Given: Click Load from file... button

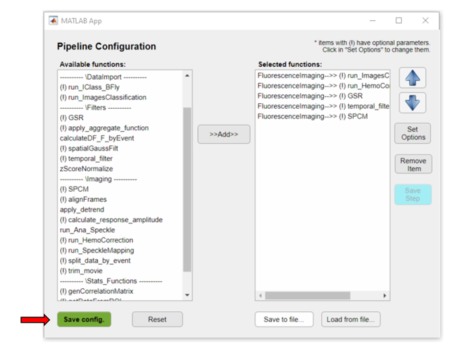Looking at the screenshot, I should coord(351,319).
